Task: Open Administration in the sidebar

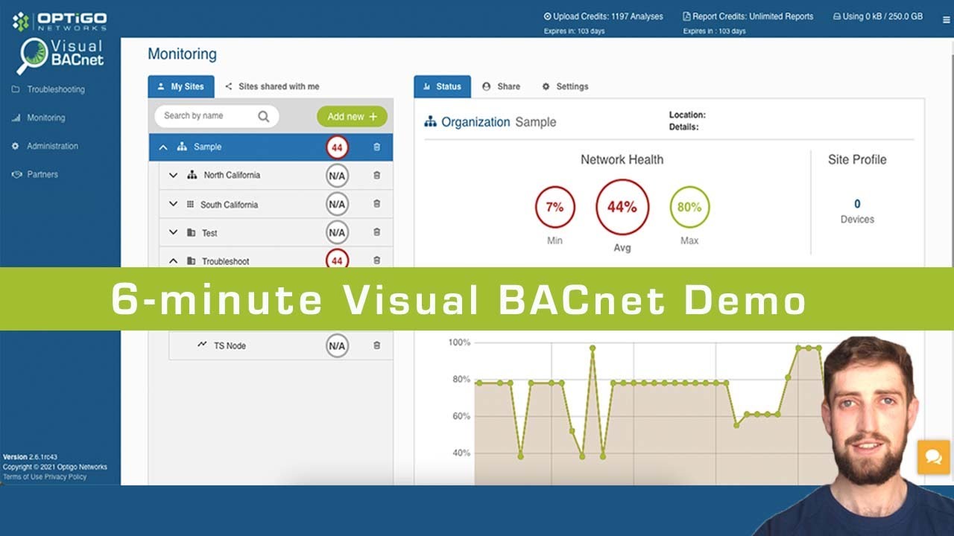Action: tap(52, 146)
